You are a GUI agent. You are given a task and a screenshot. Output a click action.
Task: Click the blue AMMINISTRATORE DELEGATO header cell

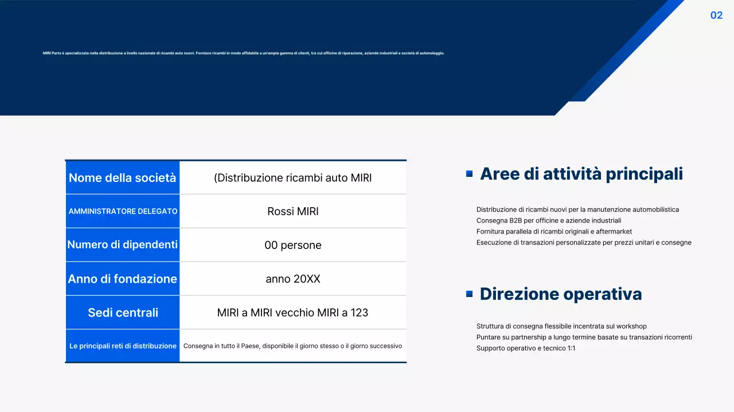122,211
